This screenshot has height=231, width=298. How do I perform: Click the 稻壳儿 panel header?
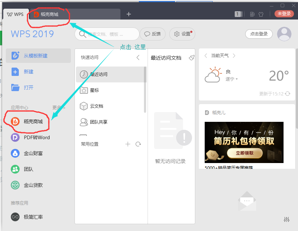tap(215, 113)
